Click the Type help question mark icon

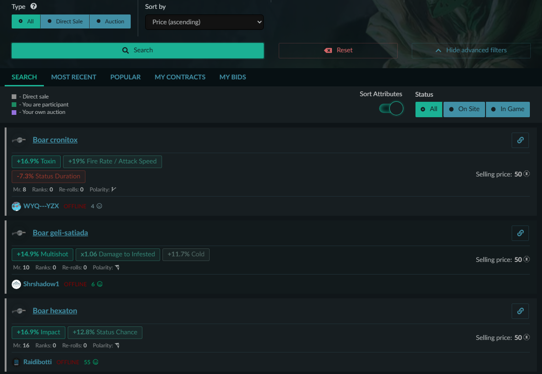[34, 6]
